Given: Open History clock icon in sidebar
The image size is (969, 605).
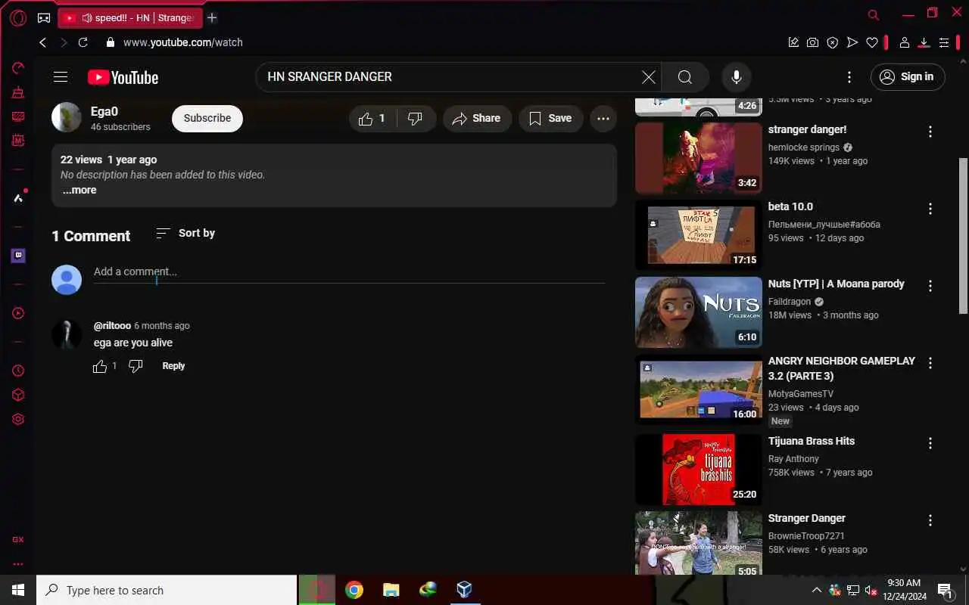Looking at the screenshot, I should tap(18, 371).
